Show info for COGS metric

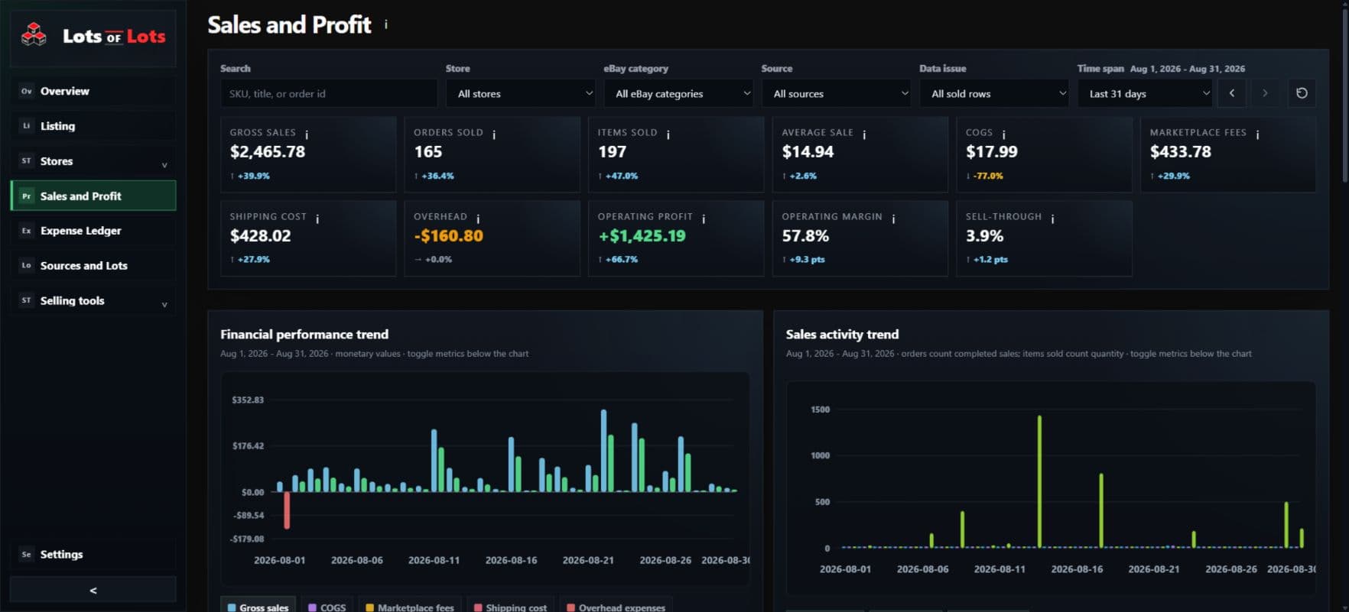coord(1004,134)
